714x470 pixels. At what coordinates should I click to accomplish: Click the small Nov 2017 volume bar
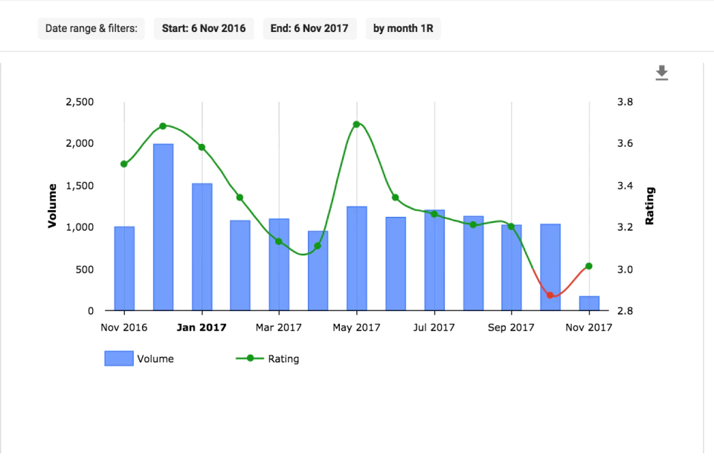589,304
